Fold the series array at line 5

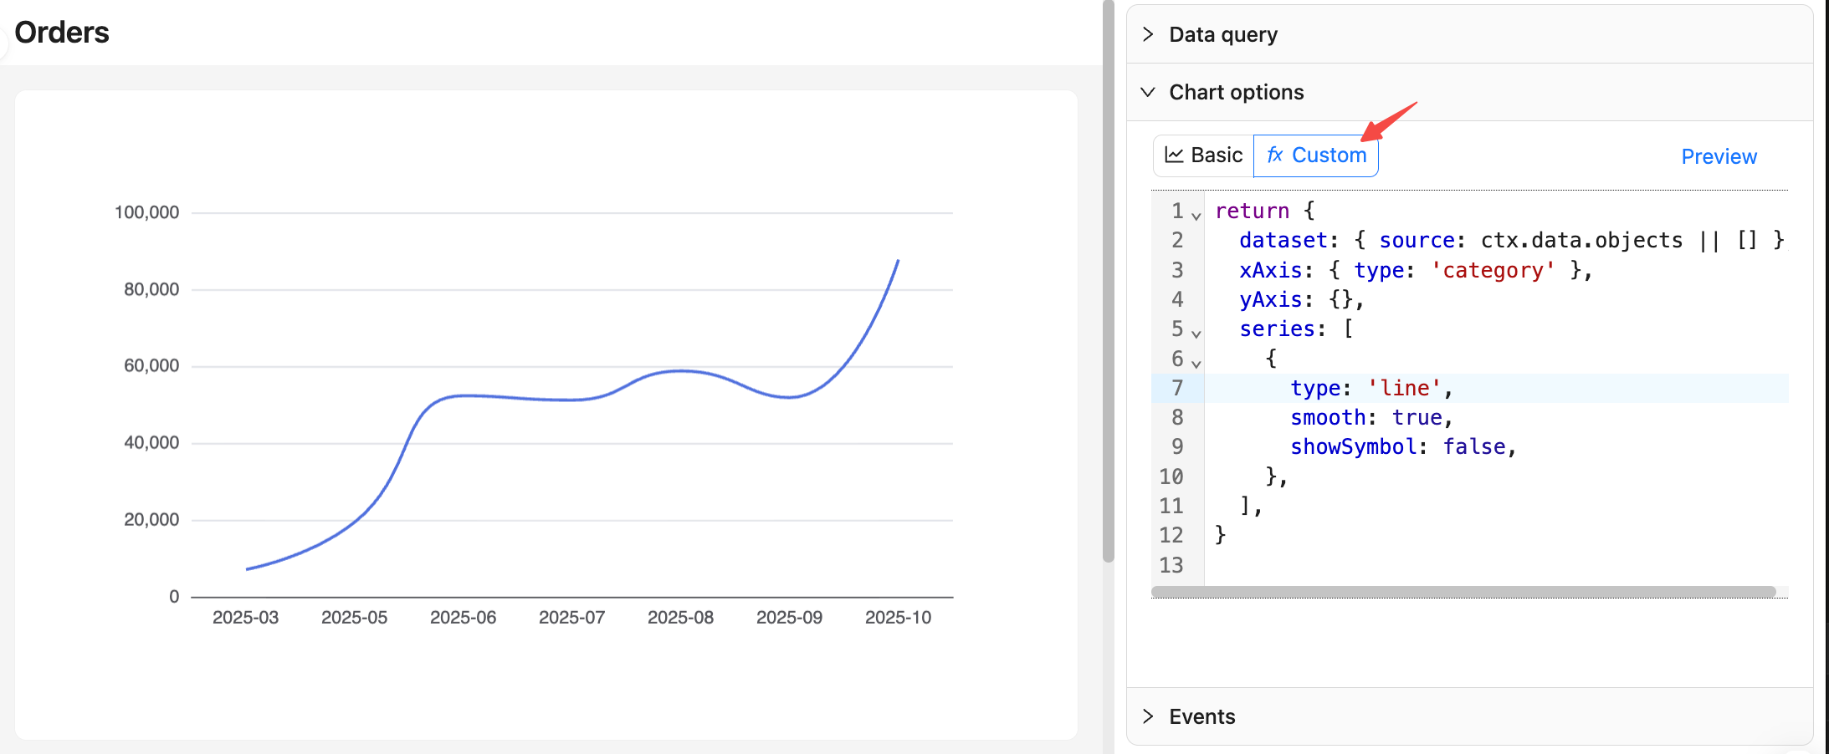1196,334
